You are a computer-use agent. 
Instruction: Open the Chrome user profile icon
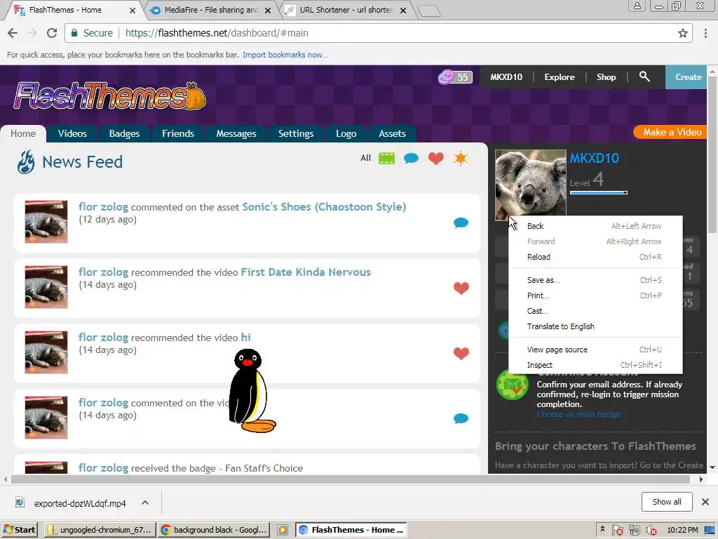click(x=637, y=6)
